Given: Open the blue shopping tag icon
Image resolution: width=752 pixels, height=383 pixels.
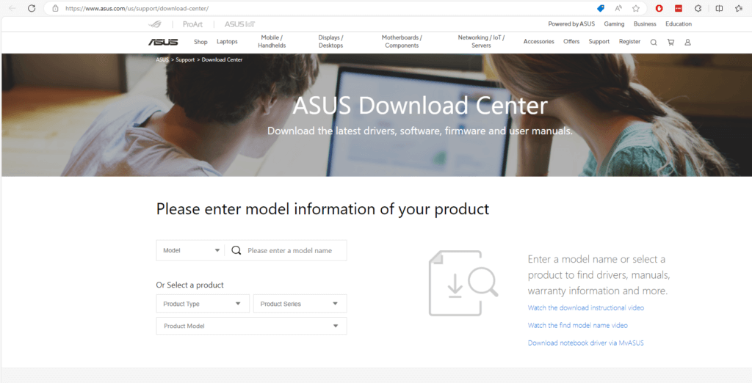Looking at the screenshot, I should click(601, 8).
